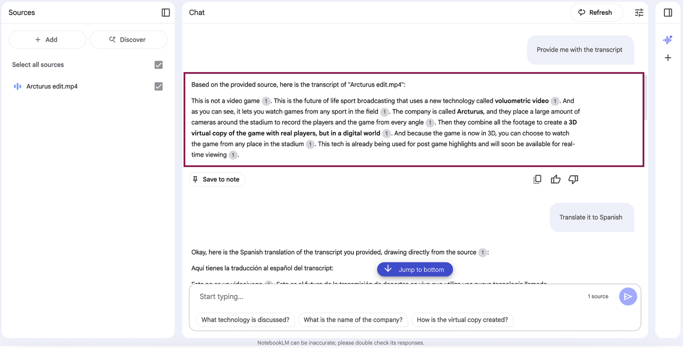The width and height of the screenshot is (683, 348).
Task: Refresh the chat
Action: (596, 13)
